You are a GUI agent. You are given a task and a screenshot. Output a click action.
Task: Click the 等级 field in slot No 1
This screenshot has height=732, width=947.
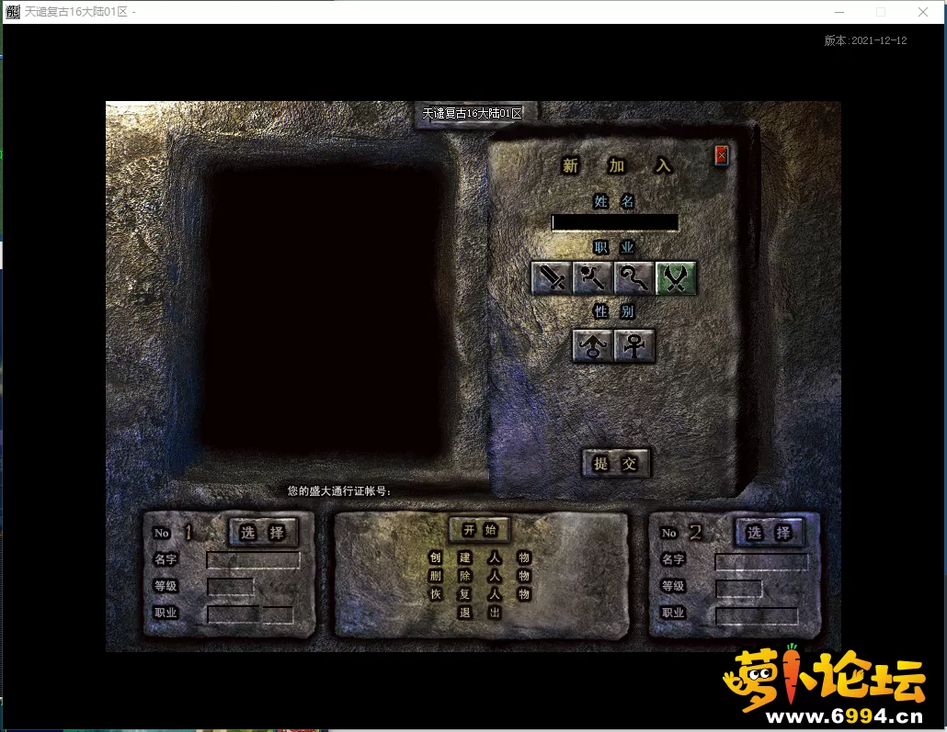[x=230, y=587]
